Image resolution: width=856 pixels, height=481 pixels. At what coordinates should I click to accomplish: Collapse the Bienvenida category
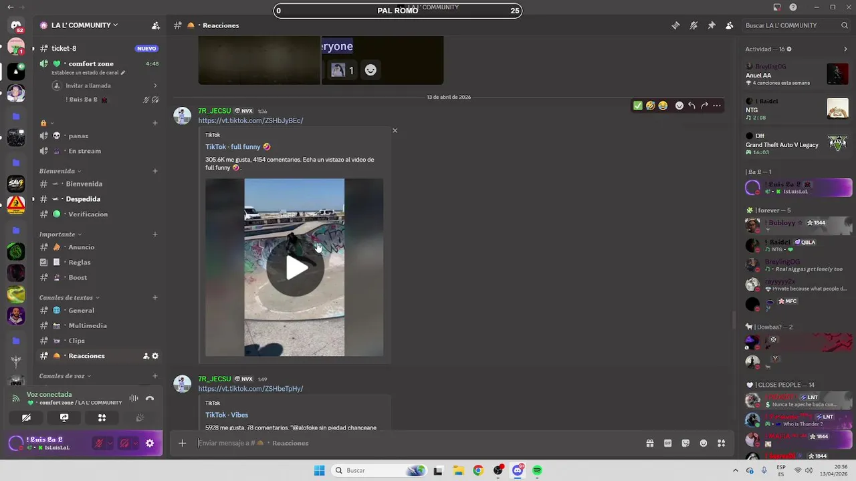point(60,171)
